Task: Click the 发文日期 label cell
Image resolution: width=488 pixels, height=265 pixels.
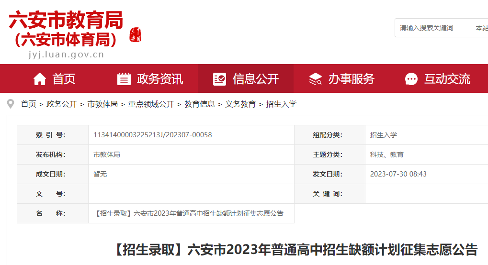Action: pyautogui.click(x=329, y=174)
